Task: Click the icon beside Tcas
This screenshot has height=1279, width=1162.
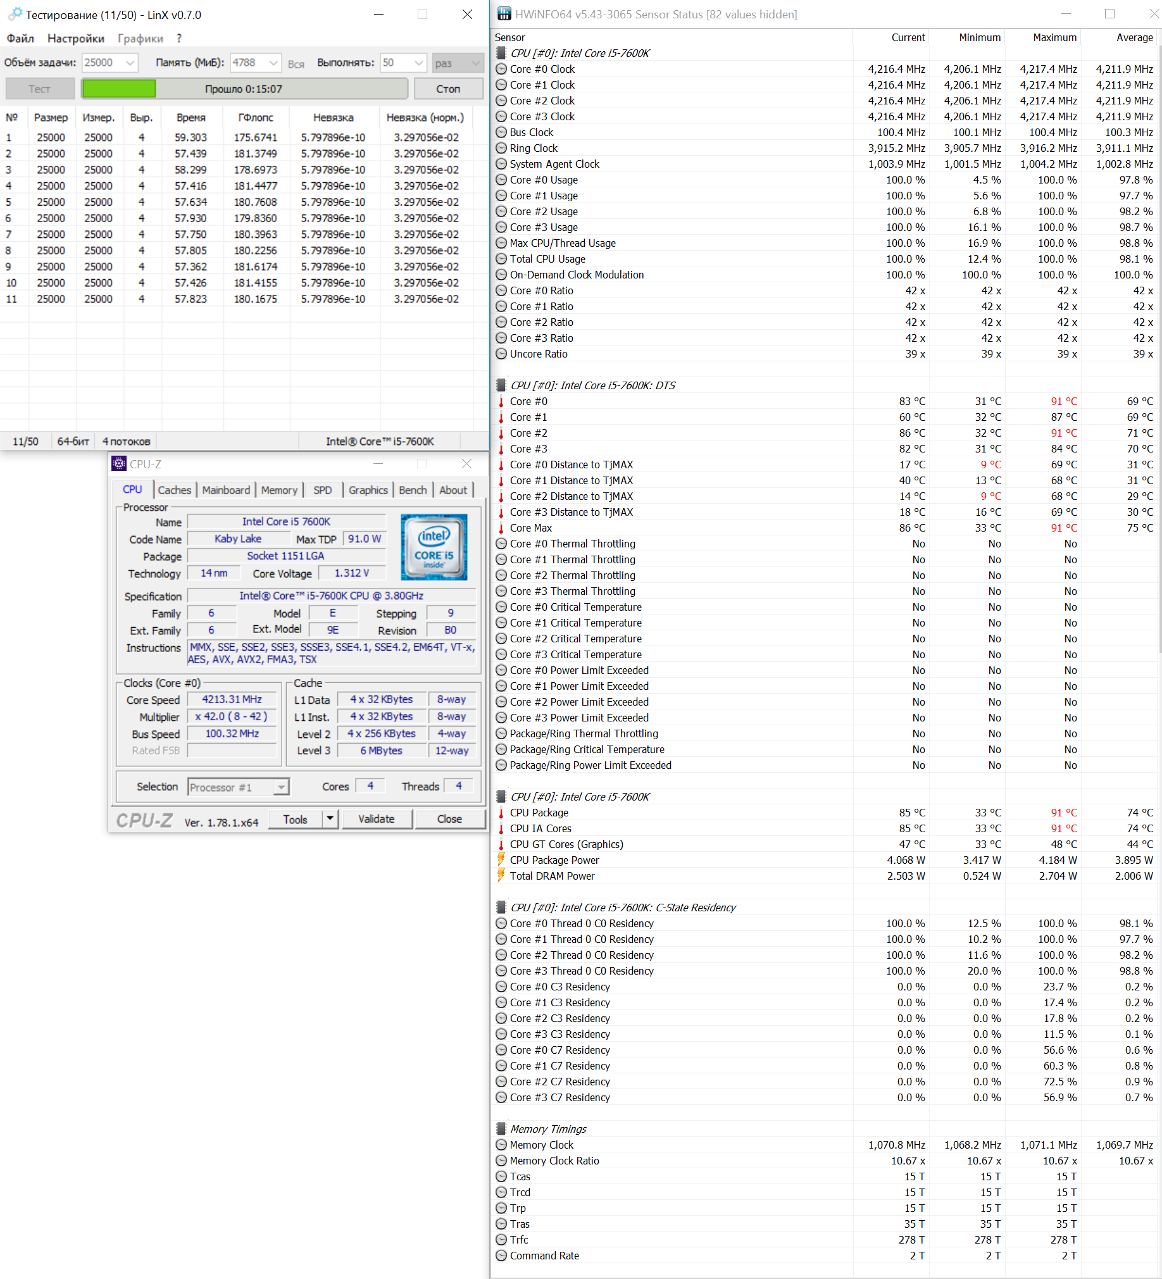Action: (x=501, y=1177)
